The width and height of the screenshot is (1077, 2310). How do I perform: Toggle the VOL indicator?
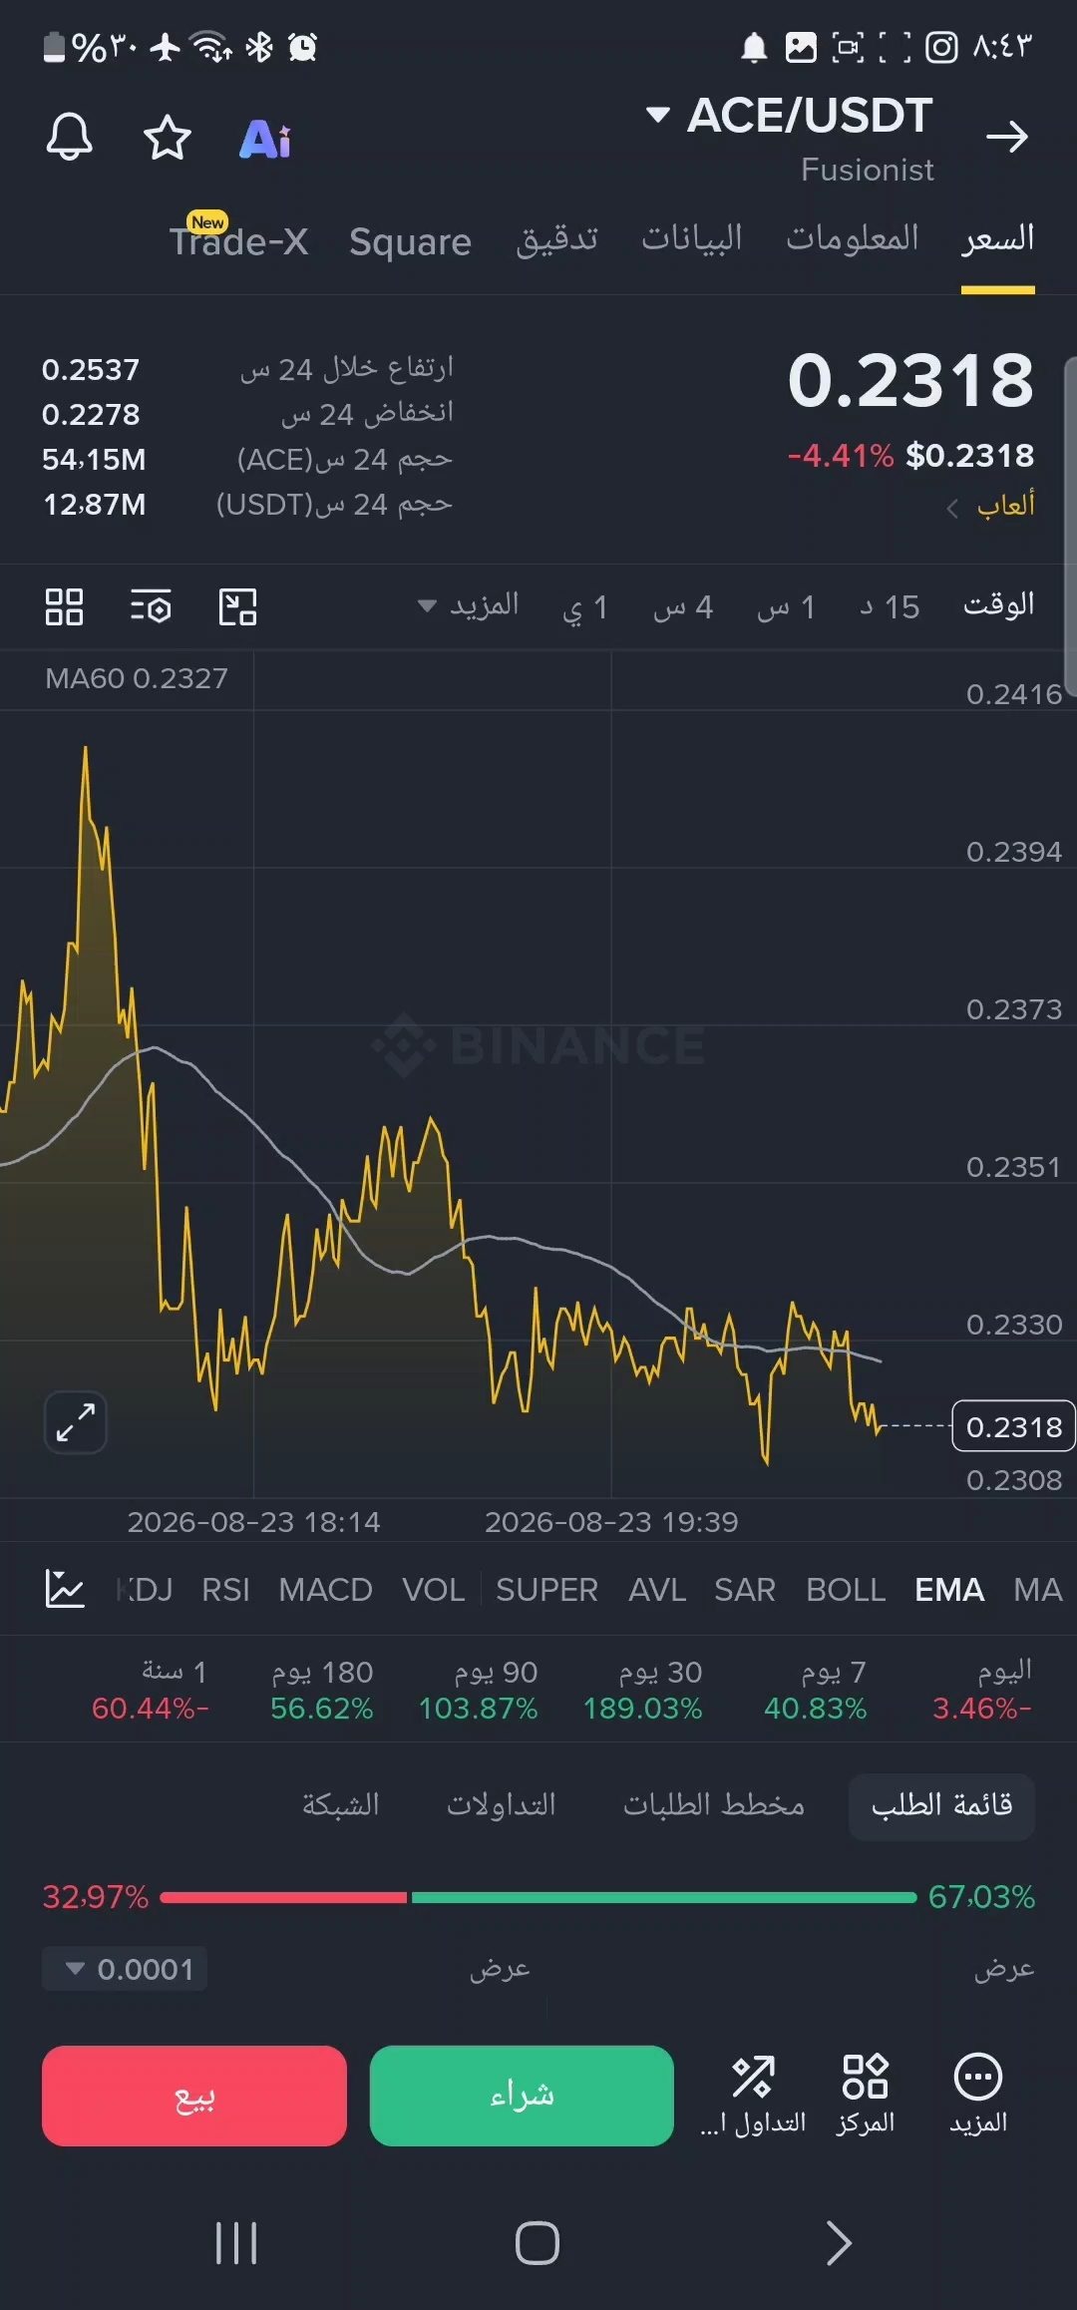click(433, 1589)
